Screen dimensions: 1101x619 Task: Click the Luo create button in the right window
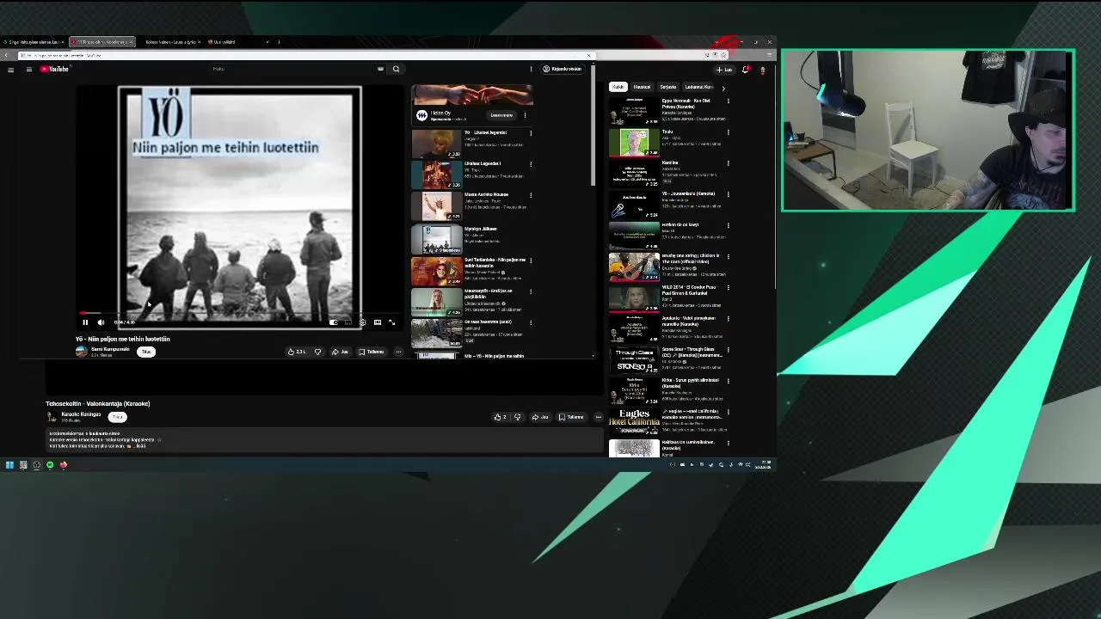[725, 70]
